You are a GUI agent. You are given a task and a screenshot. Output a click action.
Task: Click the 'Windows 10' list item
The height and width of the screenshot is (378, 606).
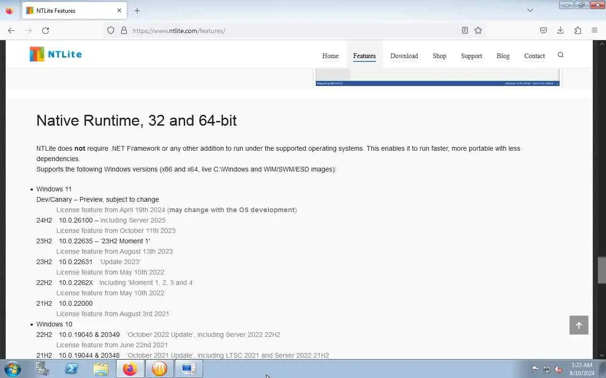click(54, 324)
